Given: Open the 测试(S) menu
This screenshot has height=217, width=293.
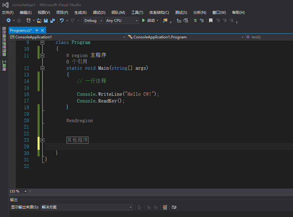Looking at the screenshot, I should pos(181,13).
